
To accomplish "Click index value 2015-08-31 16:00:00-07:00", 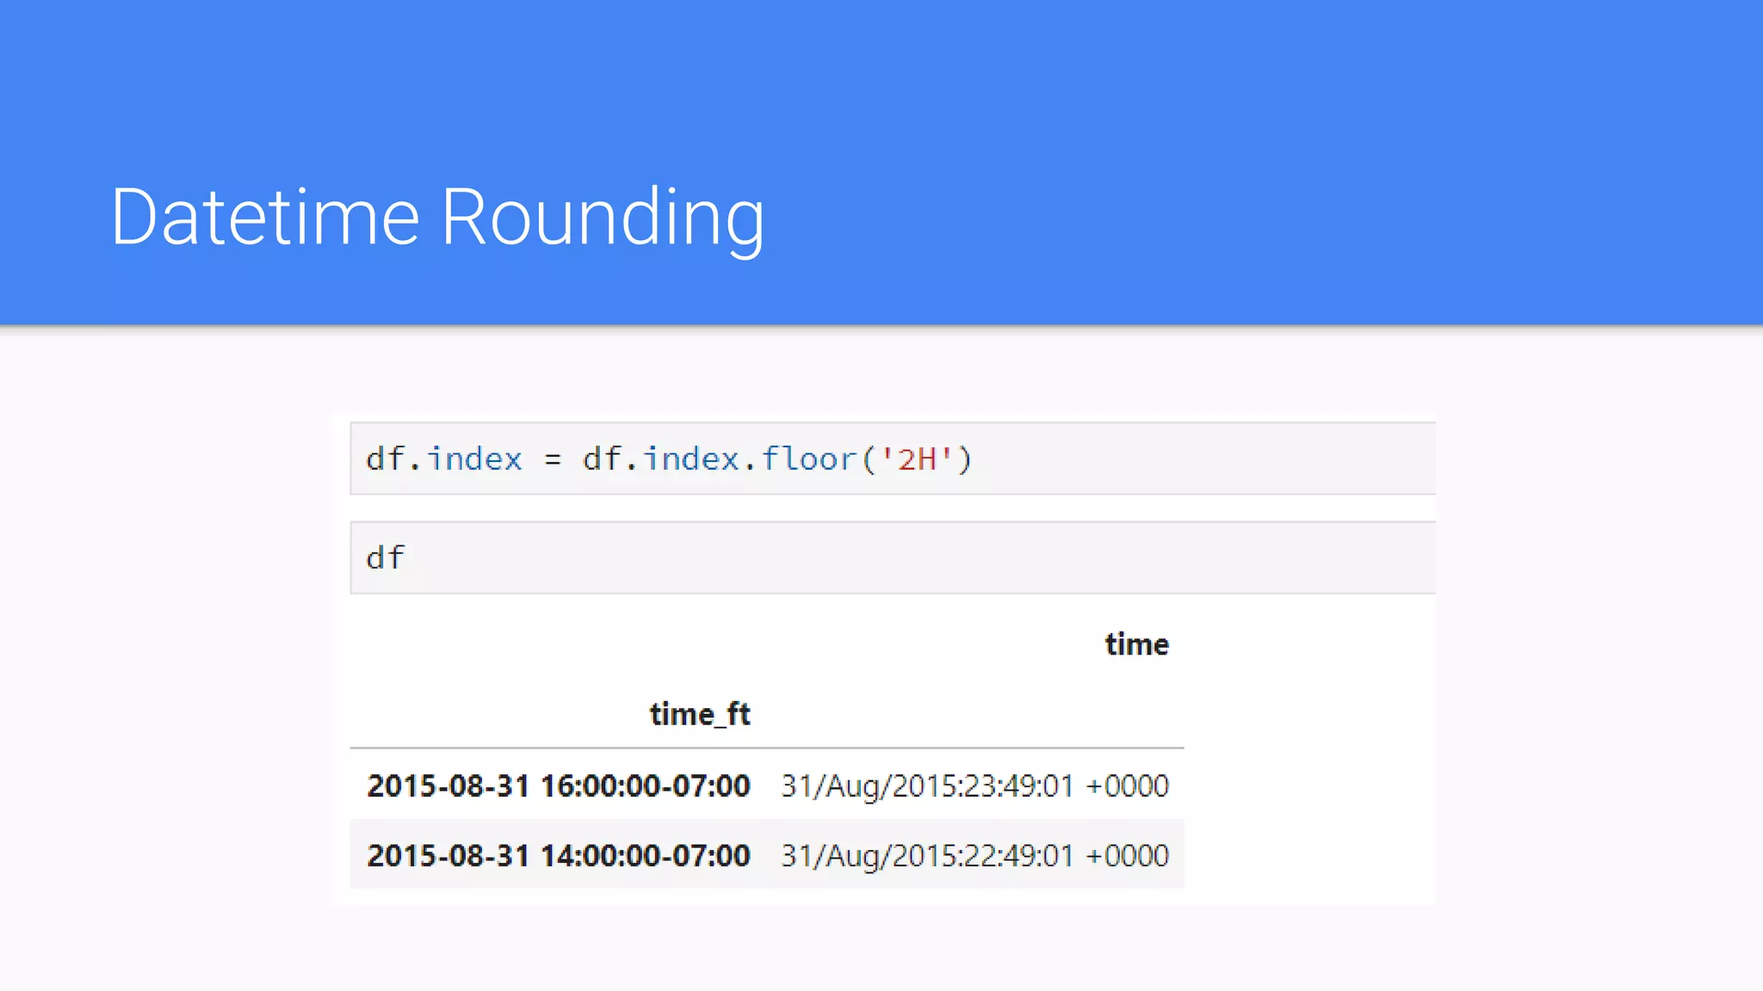I will (559, 785).
